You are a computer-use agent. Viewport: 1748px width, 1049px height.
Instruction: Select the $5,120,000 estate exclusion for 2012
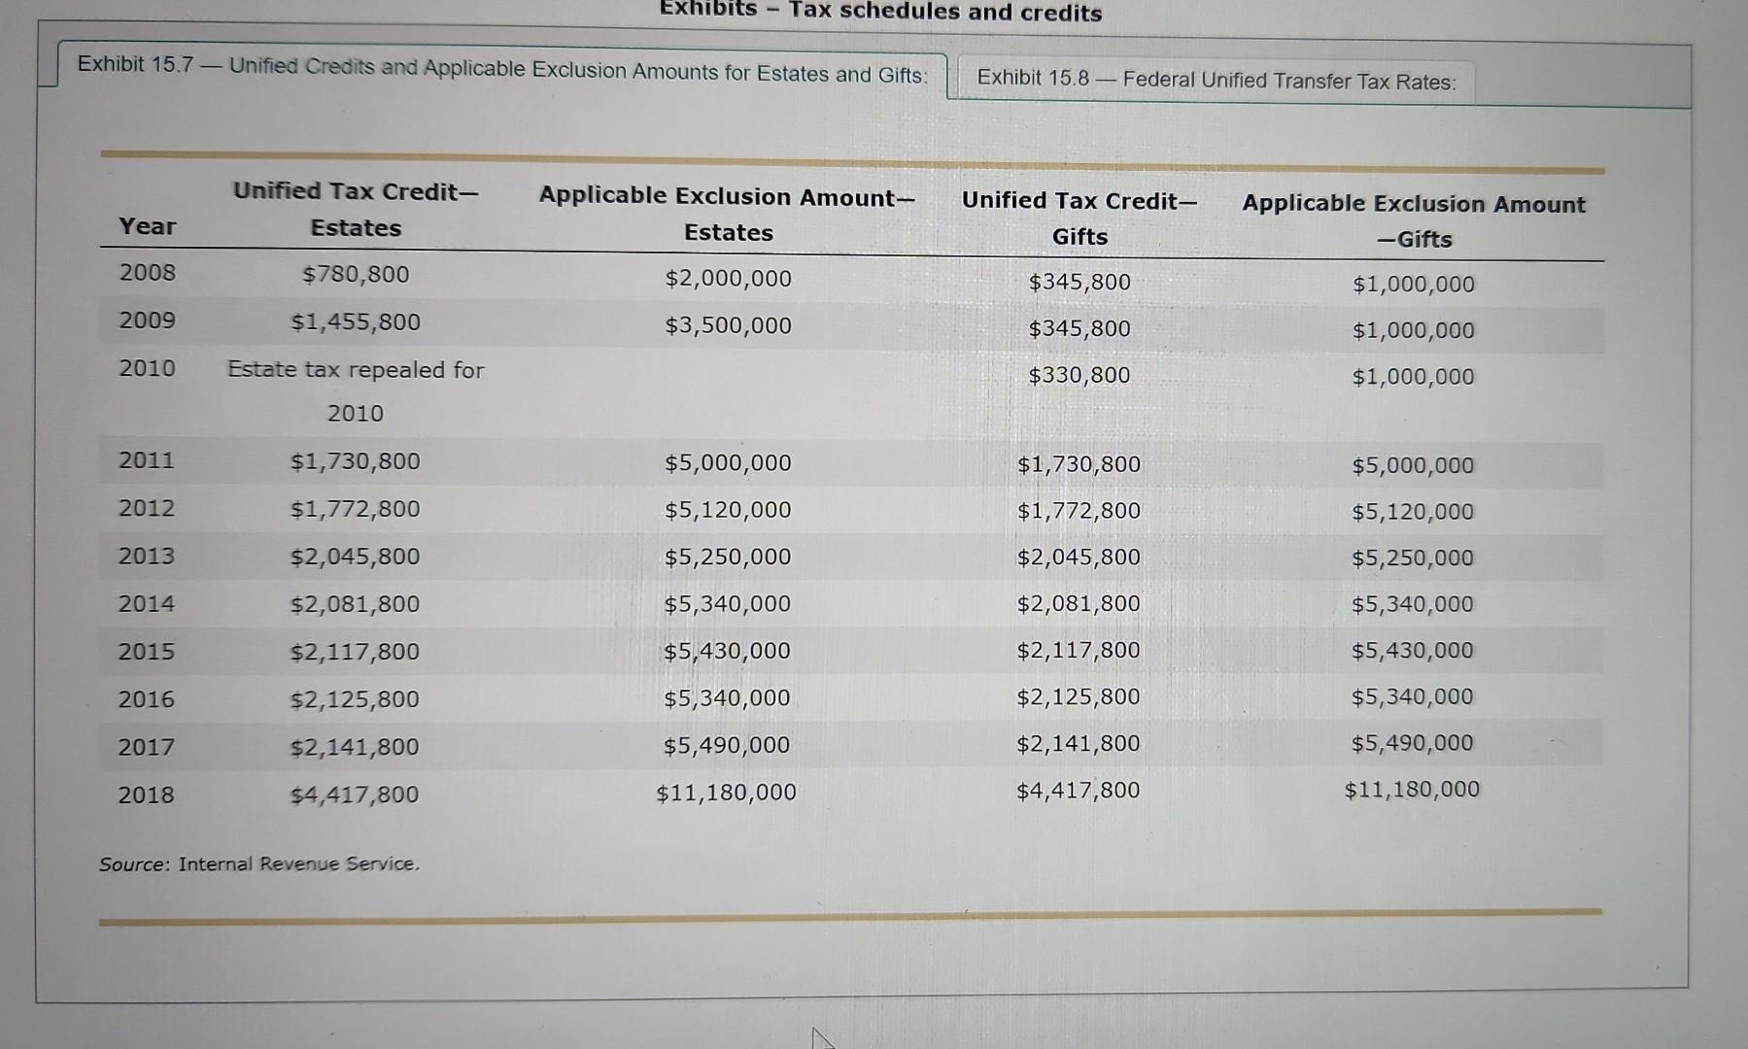[x=729, y=510]
